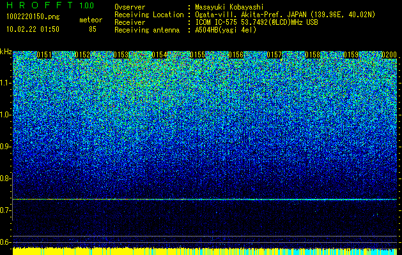Click the 0154 time marker

(x=159, y=55)
